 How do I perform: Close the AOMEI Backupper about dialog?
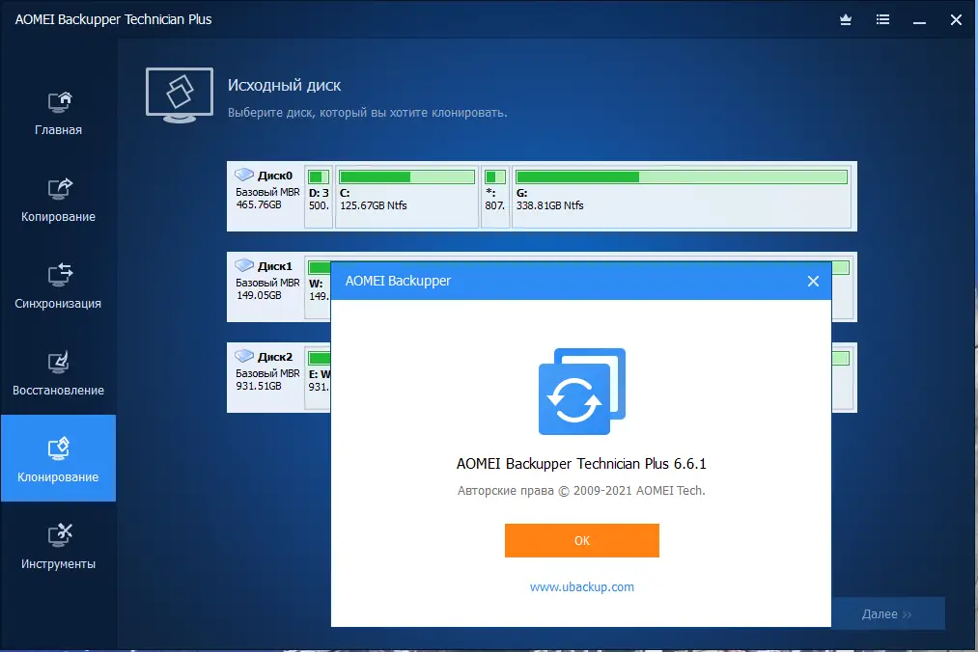pyautogui.click(x=813, y=281)
